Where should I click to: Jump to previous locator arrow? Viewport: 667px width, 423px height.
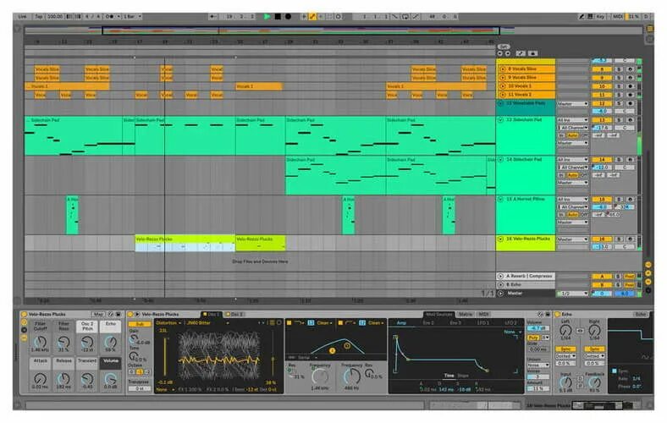[x=500, y=53]
